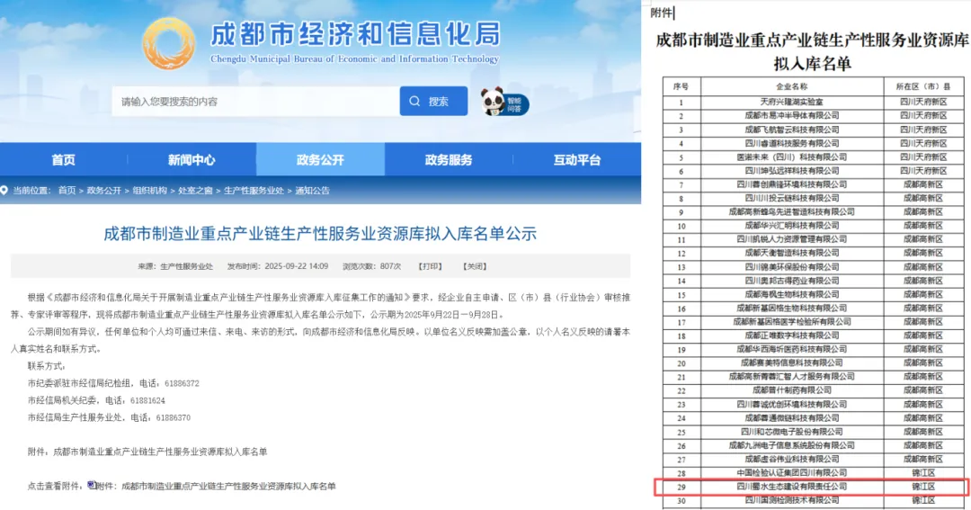Viewport: 971px width, 510px height.
Task: Click the location pin icon before 当前位置
Action: click(5, 191)
